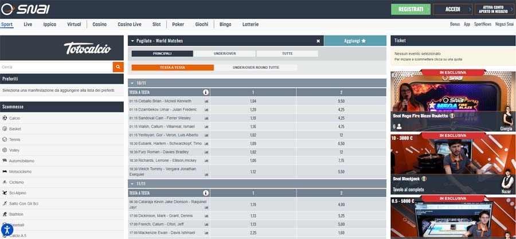Click the Ciclismo icon
The image size is (516, 239).
click(5, 182)
